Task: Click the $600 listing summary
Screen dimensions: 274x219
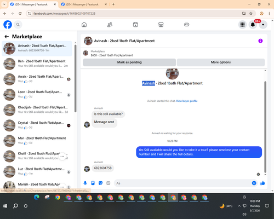Action: click(x=112, y=55)
